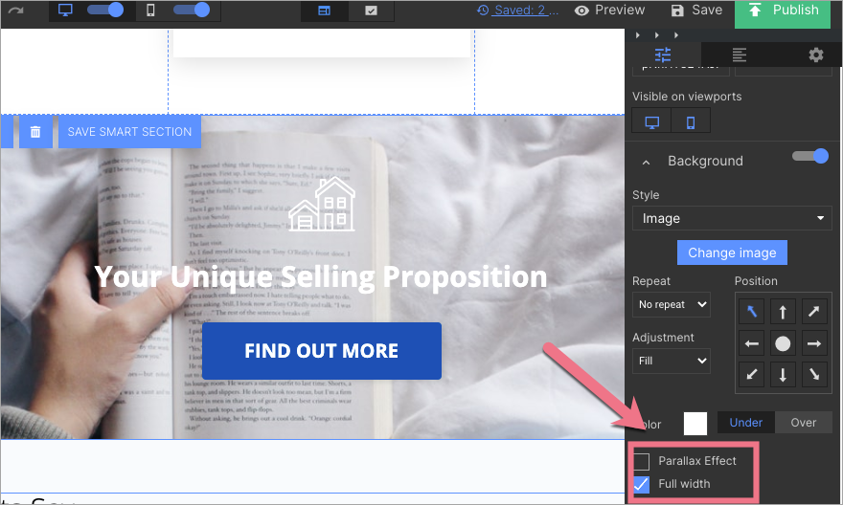Toggle desktop viewport visibility icon

tap(651, 122)
